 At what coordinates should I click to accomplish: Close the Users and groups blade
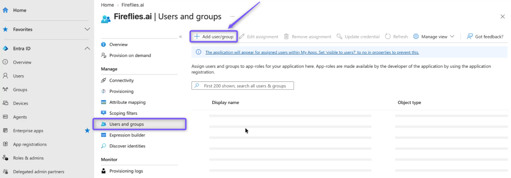(x=502, y=16)
